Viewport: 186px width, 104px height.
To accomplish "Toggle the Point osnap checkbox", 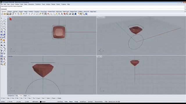I will [11, 98].
